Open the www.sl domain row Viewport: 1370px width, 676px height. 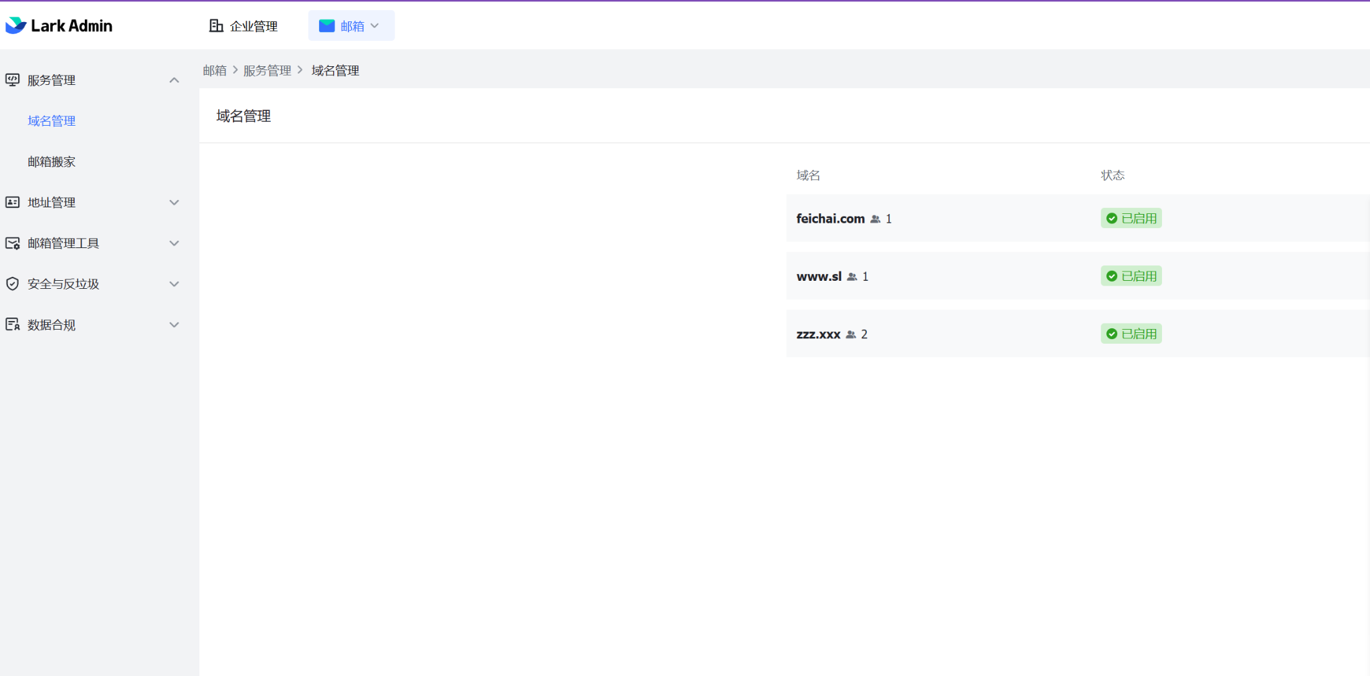pyautogui.click(x=819, y=276)
